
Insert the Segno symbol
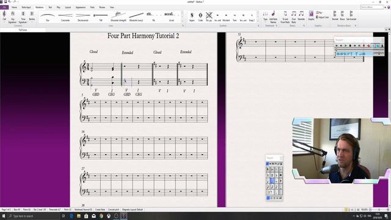tap(192, 16)
